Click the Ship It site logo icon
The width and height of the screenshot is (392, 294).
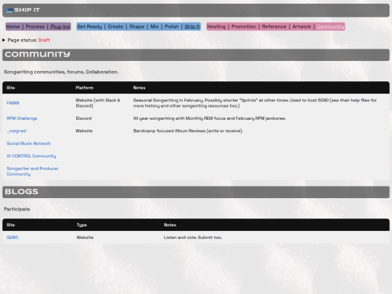point(9,10)
